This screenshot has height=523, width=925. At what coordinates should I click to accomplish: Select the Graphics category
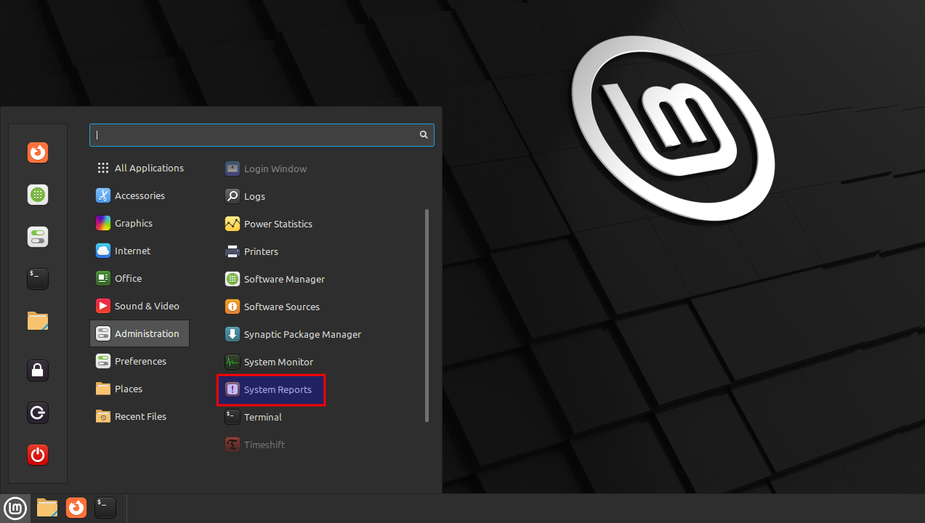pos(140,223)
